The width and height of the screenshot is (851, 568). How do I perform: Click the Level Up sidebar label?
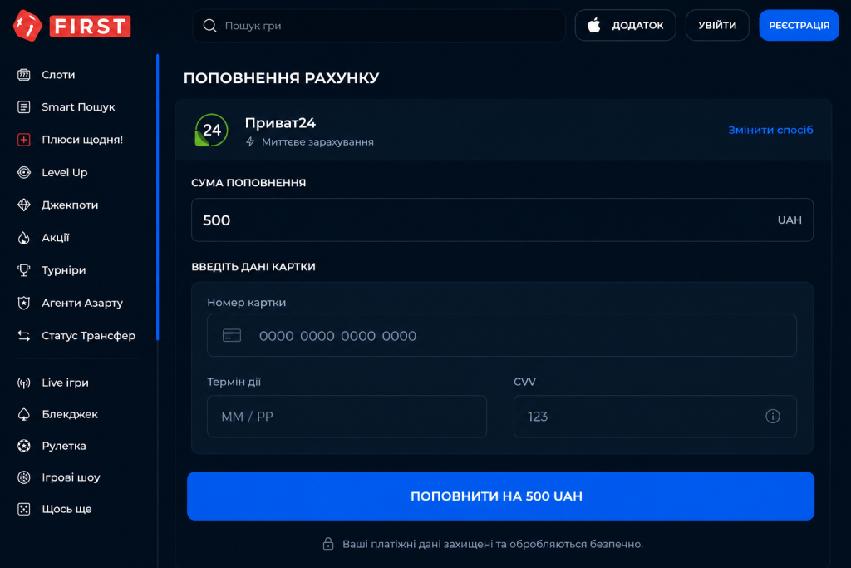point(65,172)
